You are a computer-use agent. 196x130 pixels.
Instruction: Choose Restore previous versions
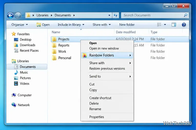coord(107,68)
